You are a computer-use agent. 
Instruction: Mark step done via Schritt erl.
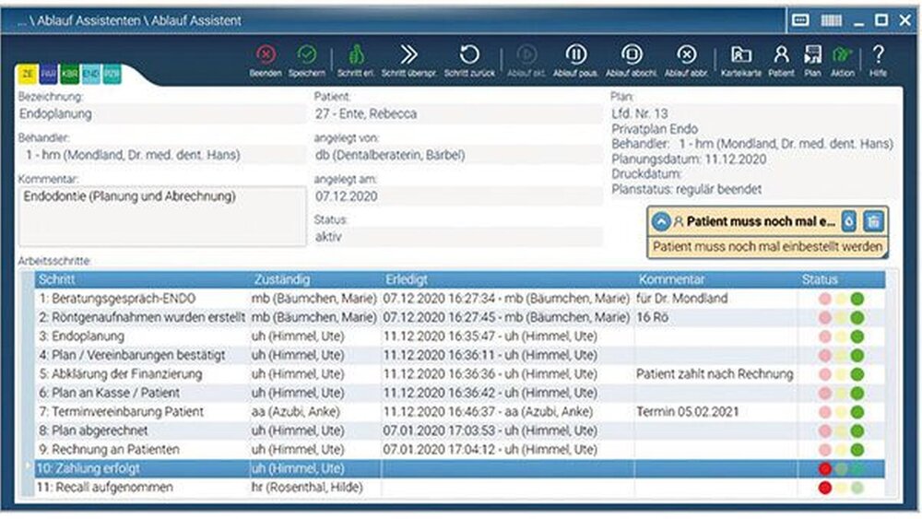tap(355, 56)
